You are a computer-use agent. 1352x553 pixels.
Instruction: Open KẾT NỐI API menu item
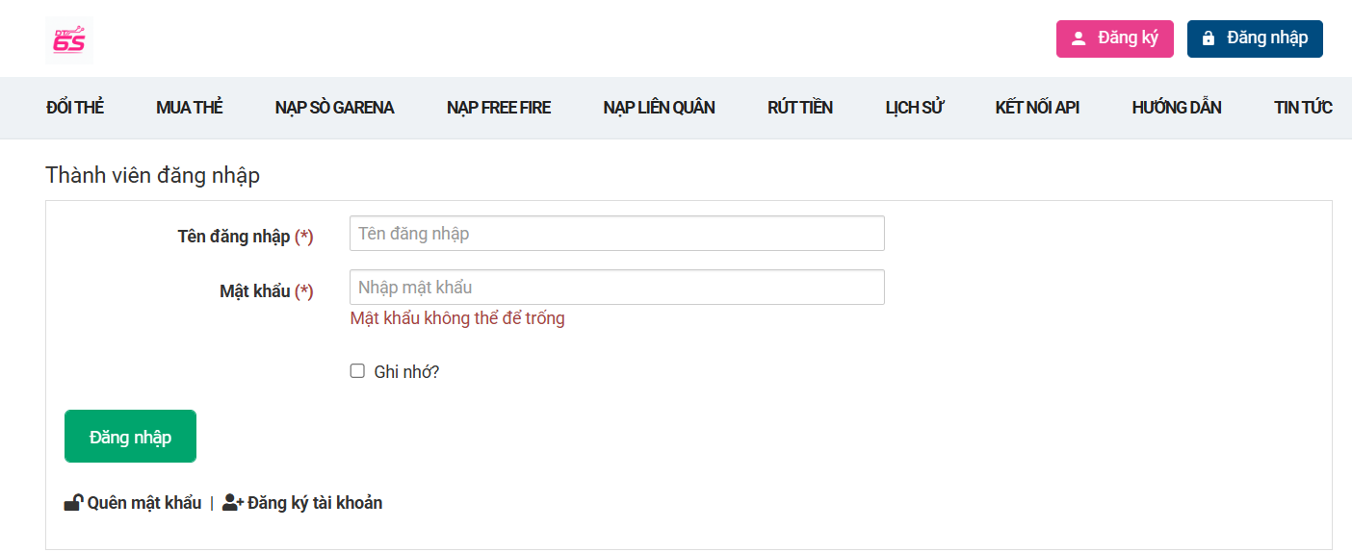[x=1037, y=108]
